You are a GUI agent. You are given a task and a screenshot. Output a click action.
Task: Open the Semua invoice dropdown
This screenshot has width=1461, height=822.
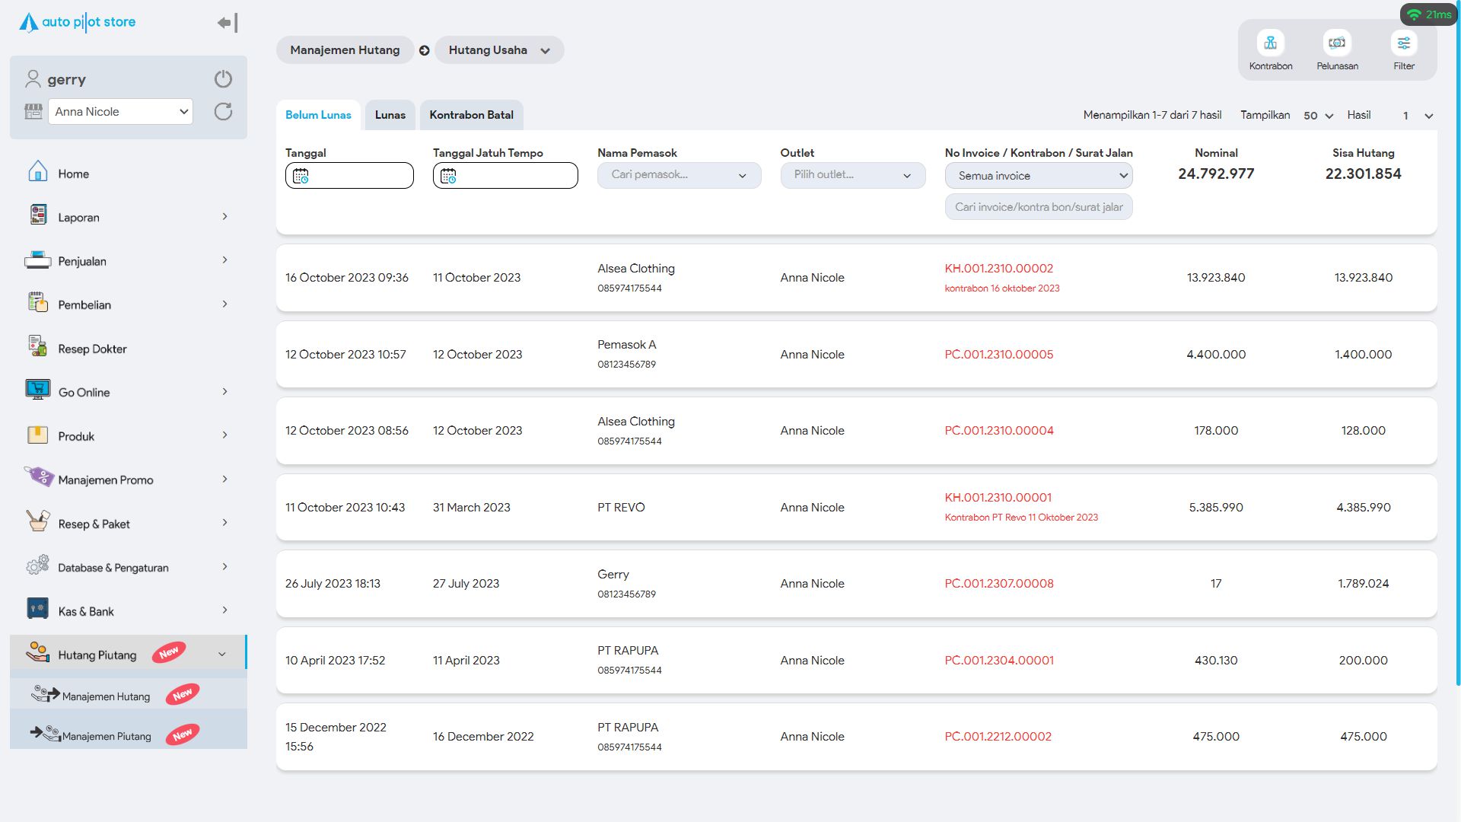click(1038, 176)
